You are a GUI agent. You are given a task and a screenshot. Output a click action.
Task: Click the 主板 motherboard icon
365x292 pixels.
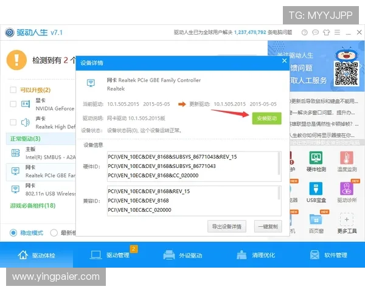16,153
